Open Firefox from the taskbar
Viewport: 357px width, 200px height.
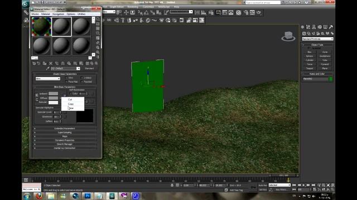tap(39, 196)
